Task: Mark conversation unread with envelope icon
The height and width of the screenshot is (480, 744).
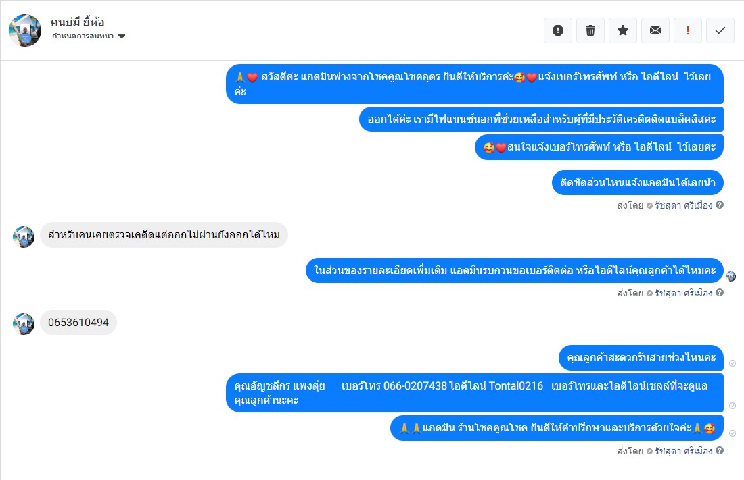Action: click(x=655, y=30)
